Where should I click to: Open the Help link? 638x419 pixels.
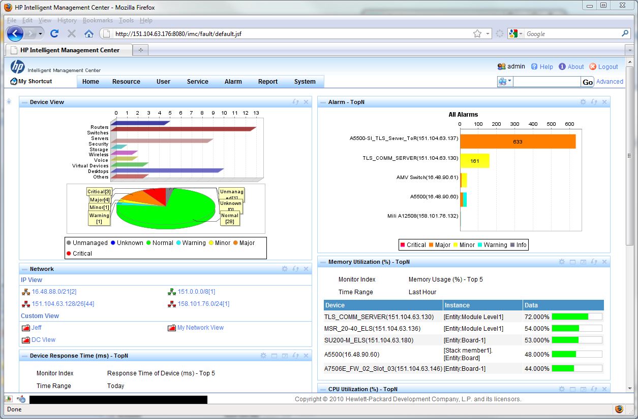(x=542, y=66)
